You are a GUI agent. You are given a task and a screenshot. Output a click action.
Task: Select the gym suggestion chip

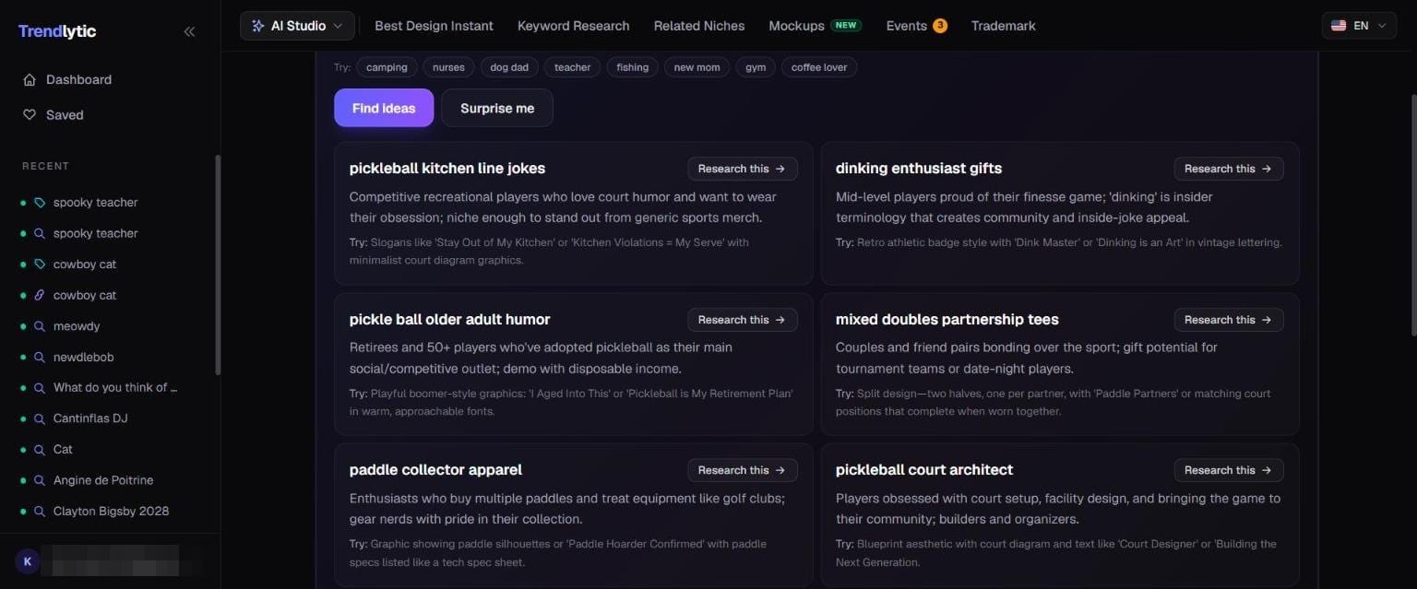[756, 67]
